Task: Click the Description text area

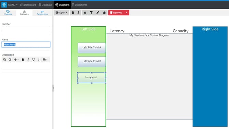Action: pos(26,66)
